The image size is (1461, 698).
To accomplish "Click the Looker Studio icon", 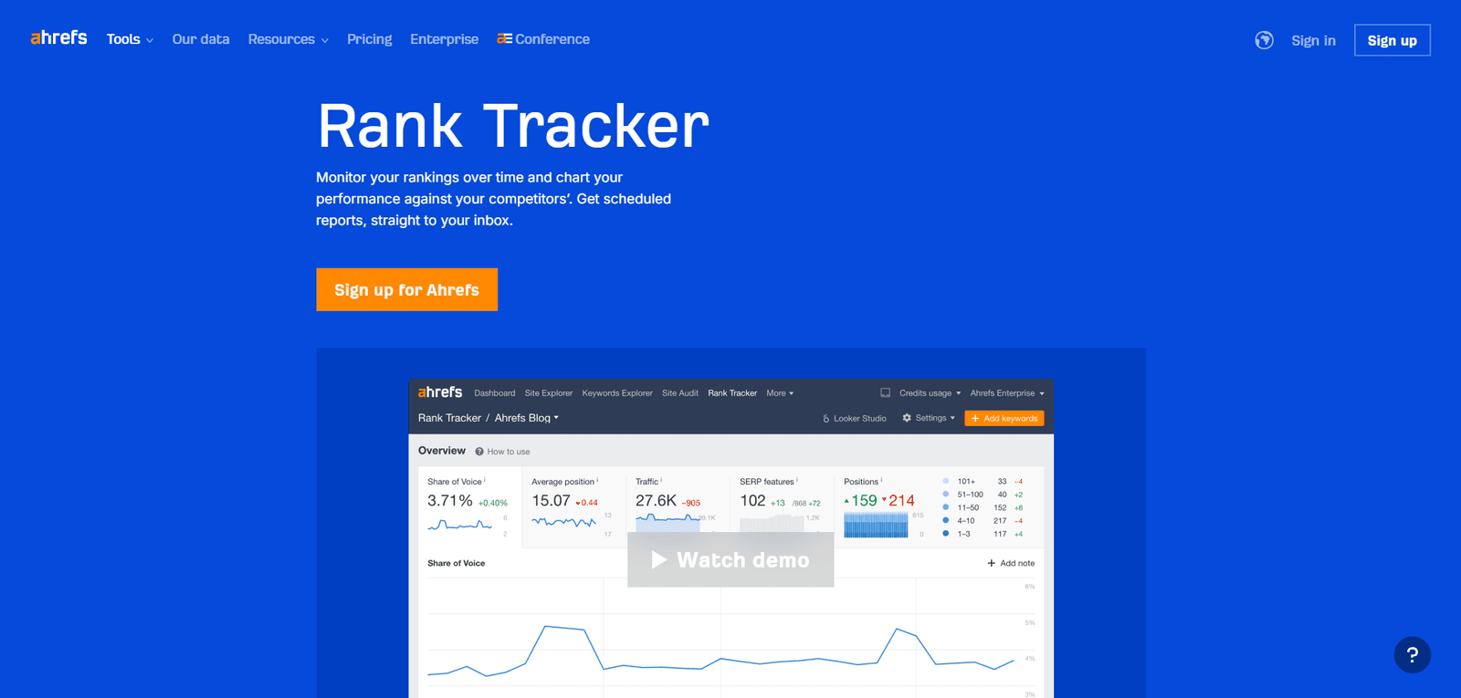I will 826,419.
